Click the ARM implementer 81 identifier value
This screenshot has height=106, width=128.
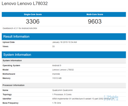83,99
